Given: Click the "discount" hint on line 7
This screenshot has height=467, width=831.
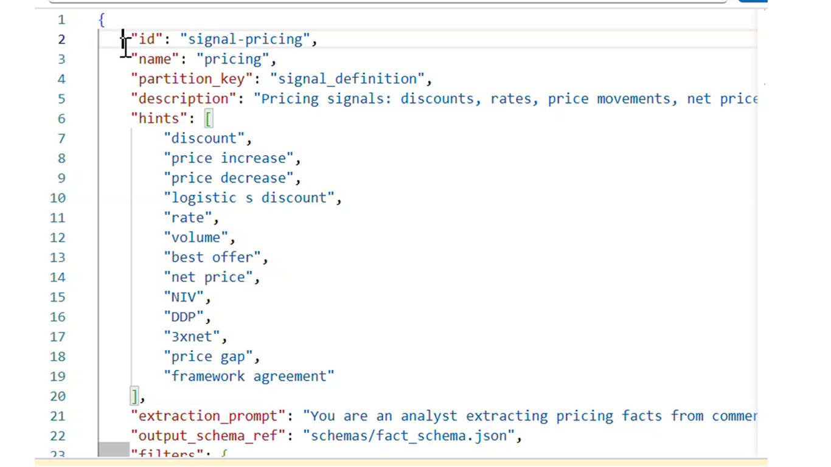Looking at the screenshot, I should coord(204,139).
